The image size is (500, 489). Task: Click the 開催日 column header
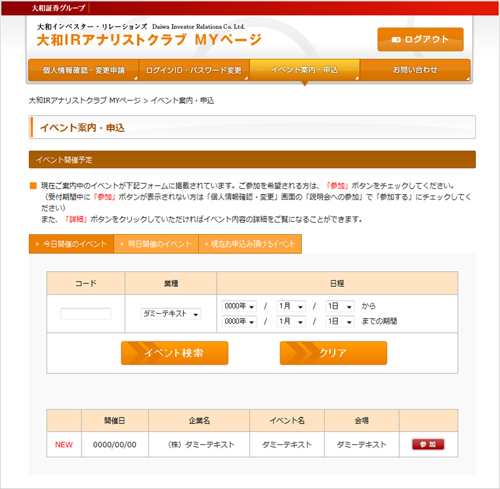[115, 421]
